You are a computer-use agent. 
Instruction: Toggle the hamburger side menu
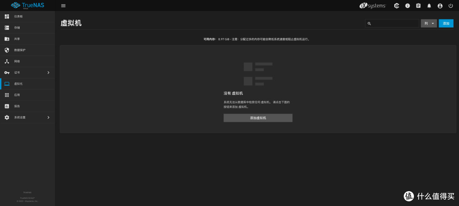pos(63,6)
